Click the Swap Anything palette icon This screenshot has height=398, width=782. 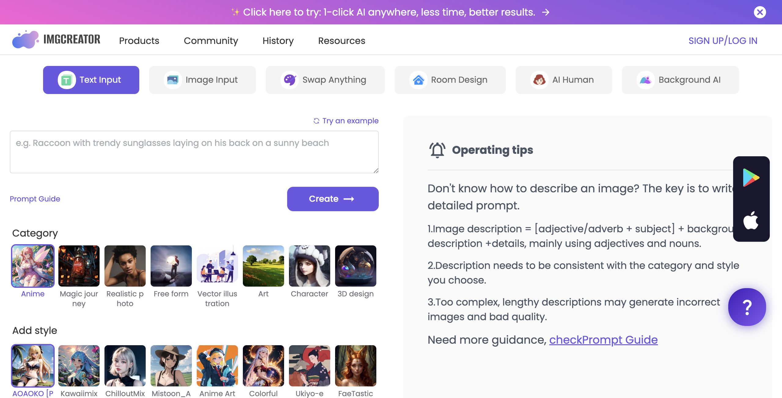click(290, 80)
